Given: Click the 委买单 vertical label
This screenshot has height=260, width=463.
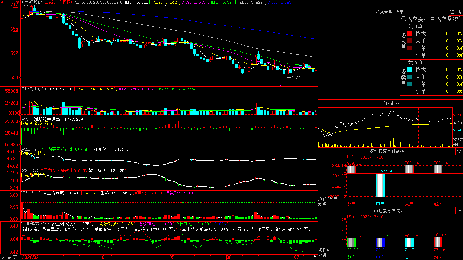Looking at the screenshot, I should (403, 41).
